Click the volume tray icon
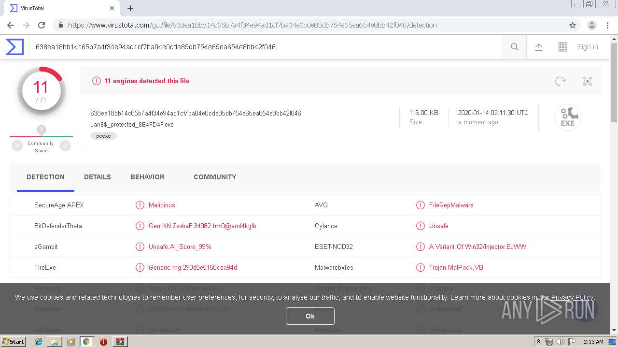Viewport: 618px width, 348px height. click(x=561, y=342)
